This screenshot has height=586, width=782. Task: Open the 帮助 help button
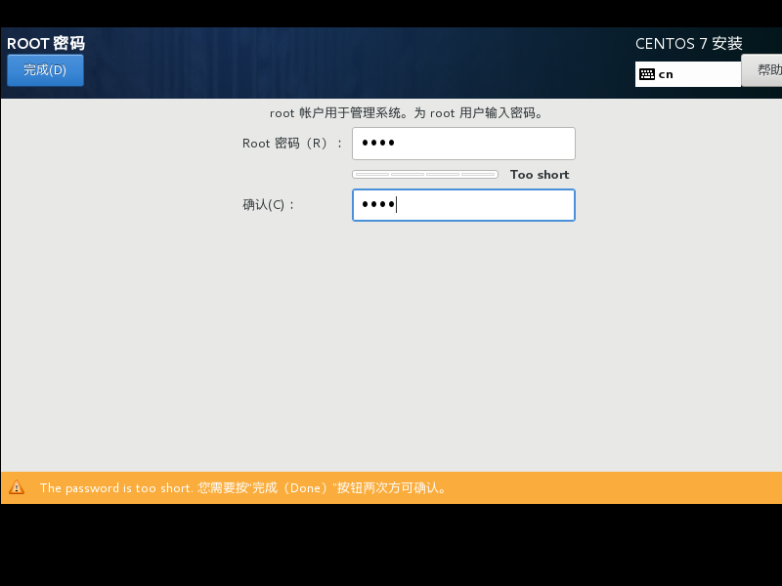tap(761, 70)
